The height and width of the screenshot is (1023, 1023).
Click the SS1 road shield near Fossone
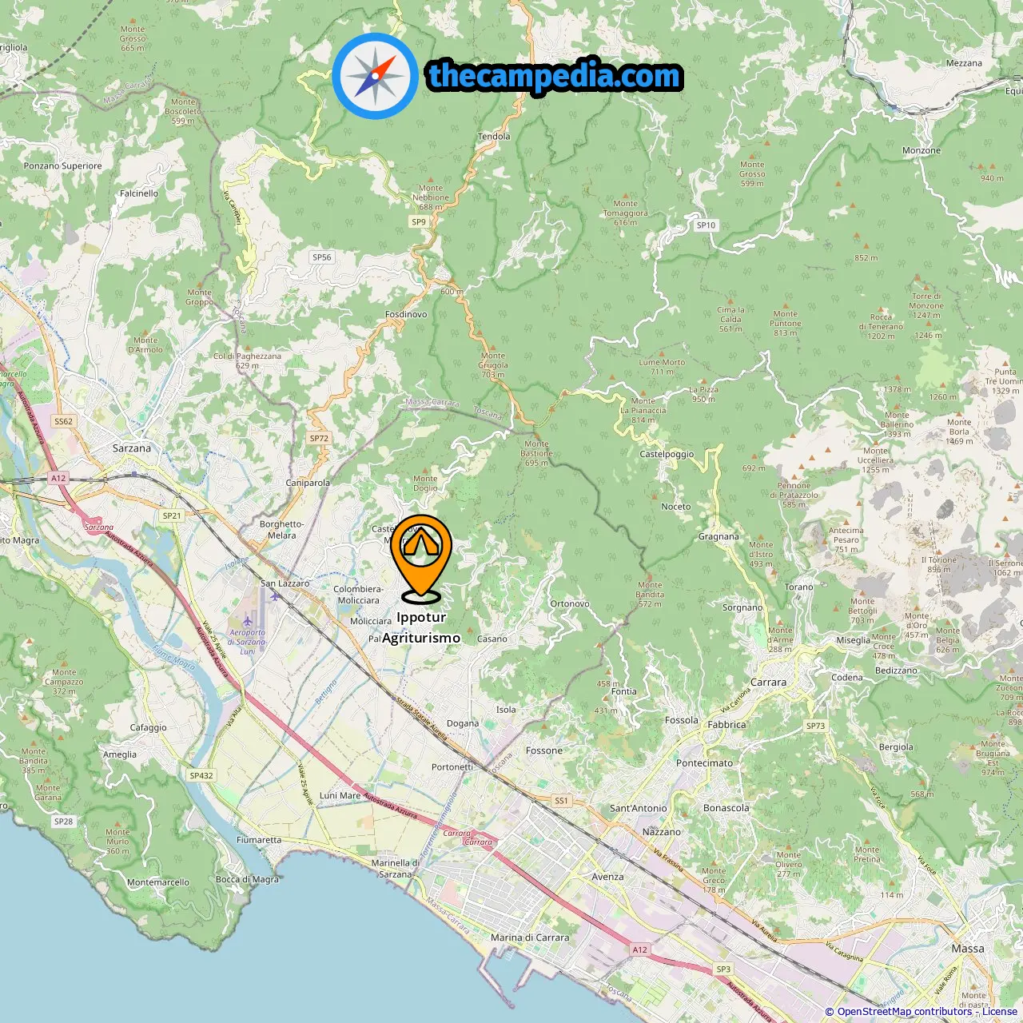point(561,800)
